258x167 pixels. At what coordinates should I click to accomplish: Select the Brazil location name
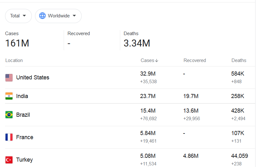(23, 115)
